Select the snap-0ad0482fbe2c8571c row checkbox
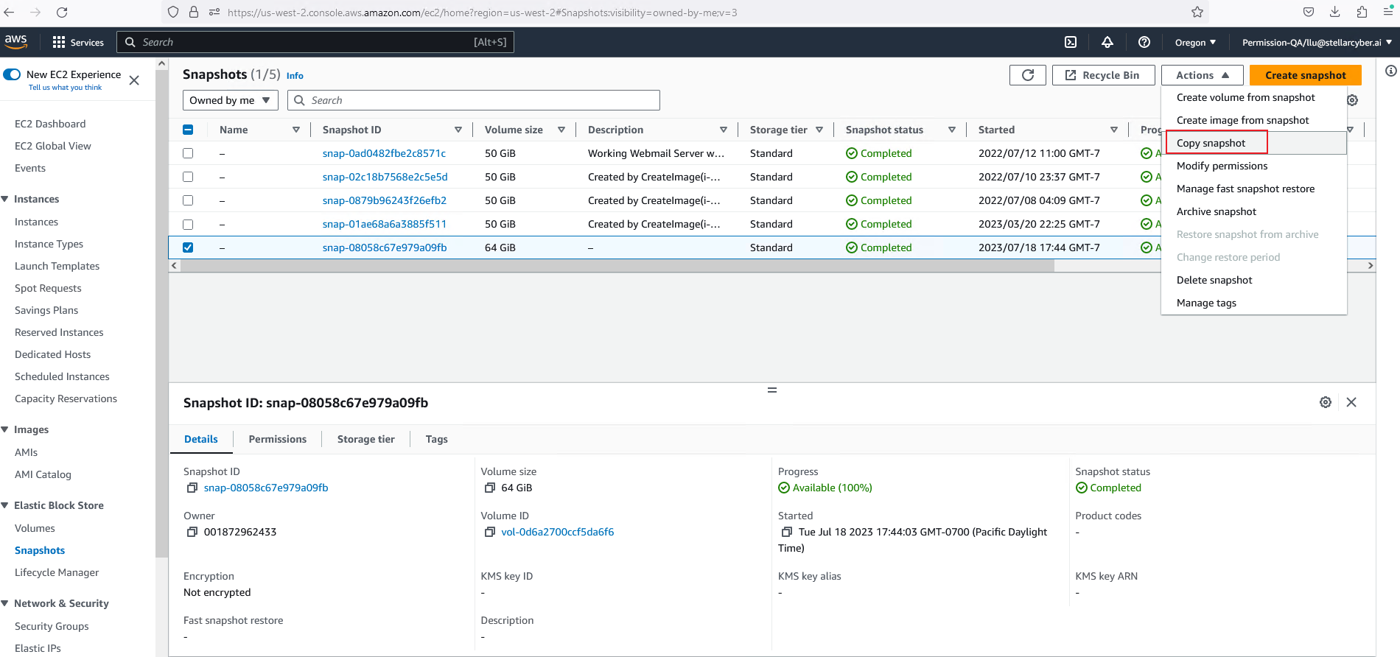 (188, 153)
